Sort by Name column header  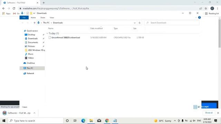tap(51, 28)
